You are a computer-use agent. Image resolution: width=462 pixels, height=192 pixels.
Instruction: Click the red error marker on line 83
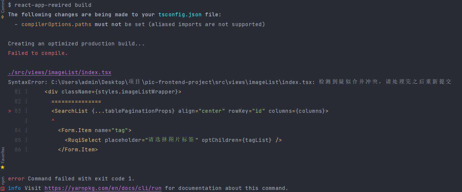[10, 111]
